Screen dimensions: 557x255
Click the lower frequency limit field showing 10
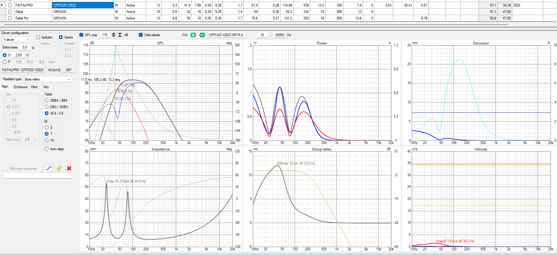click(262, 35)
